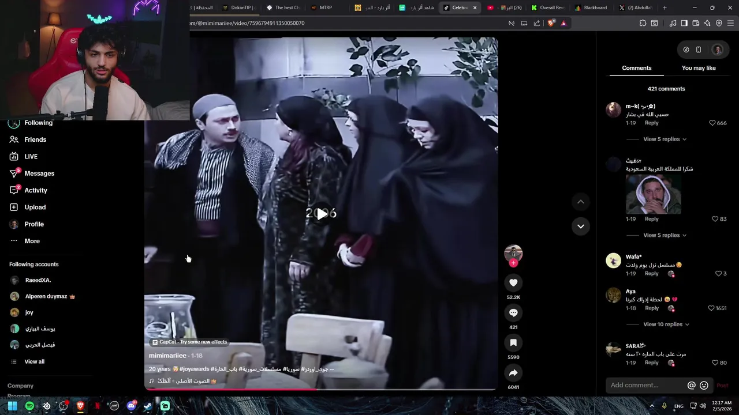Share the video via arrow icon
Viewport: 739px width, 415px height.
[x=513, y=373]
